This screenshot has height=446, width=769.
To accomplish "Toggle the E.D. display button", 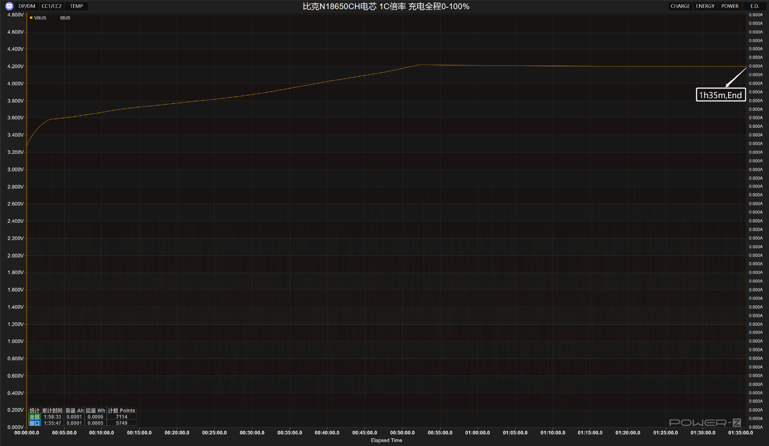I will click(x=755, y=6).
